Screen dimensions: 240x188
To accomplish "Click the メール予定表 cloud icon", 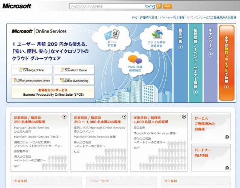I will (112, 38).
